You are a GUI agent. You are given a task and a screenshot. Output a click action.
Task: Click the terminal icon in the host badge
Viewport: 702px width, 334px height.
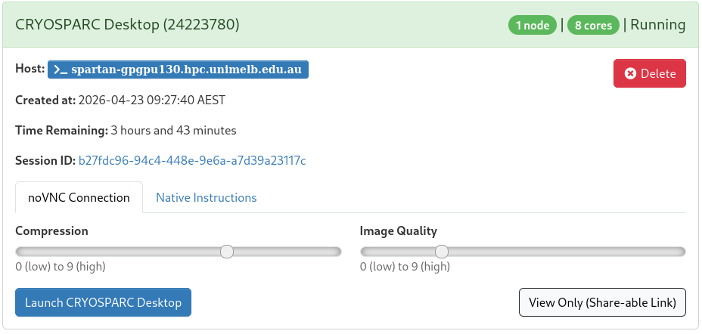tap(61, 70)
